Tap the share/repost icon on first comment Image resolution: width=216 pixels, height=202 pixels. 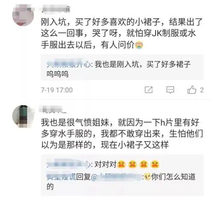[x=149, y=90]
